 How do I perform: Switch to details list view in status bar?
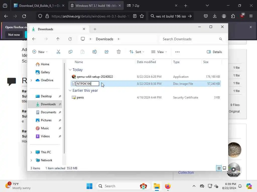219,168
